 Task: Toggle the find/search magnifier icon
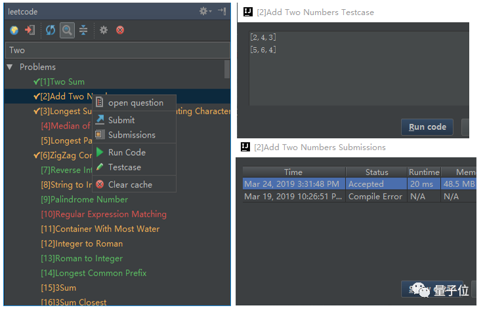point(67,30)
